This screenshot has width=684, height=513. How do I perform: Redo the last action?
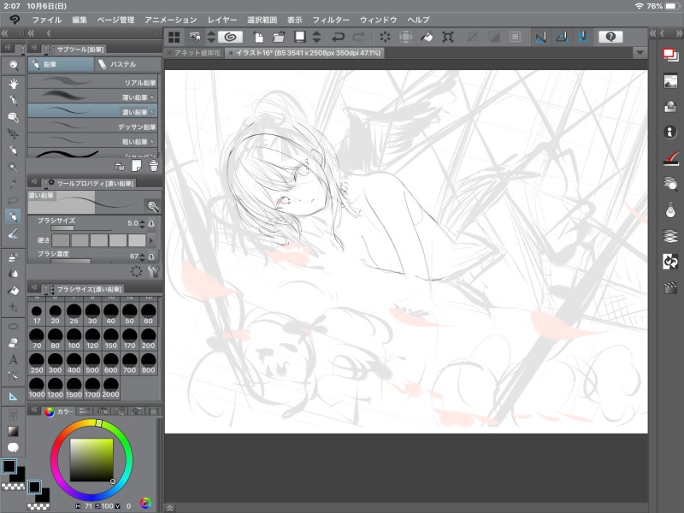359,37
